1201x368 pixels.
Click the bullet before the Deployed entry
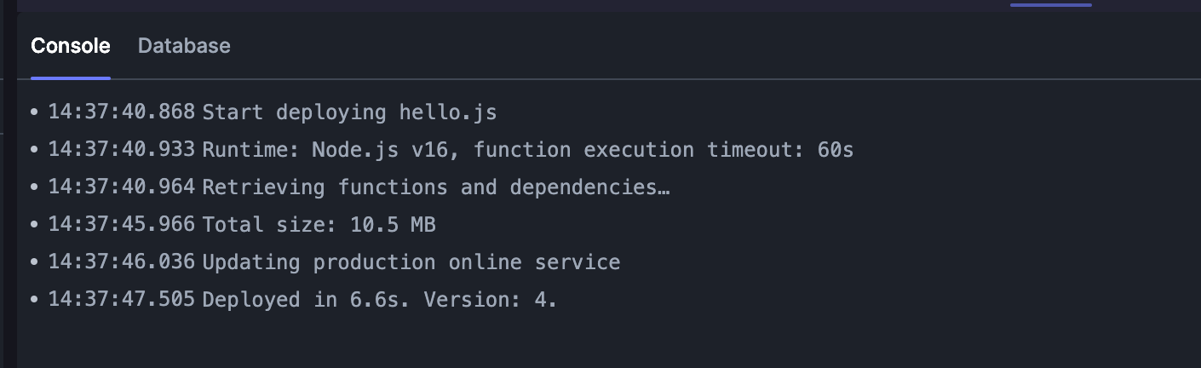34,300
